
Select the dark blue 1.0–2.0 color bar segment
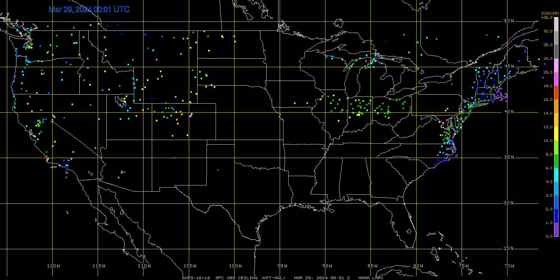coord(556,216)
